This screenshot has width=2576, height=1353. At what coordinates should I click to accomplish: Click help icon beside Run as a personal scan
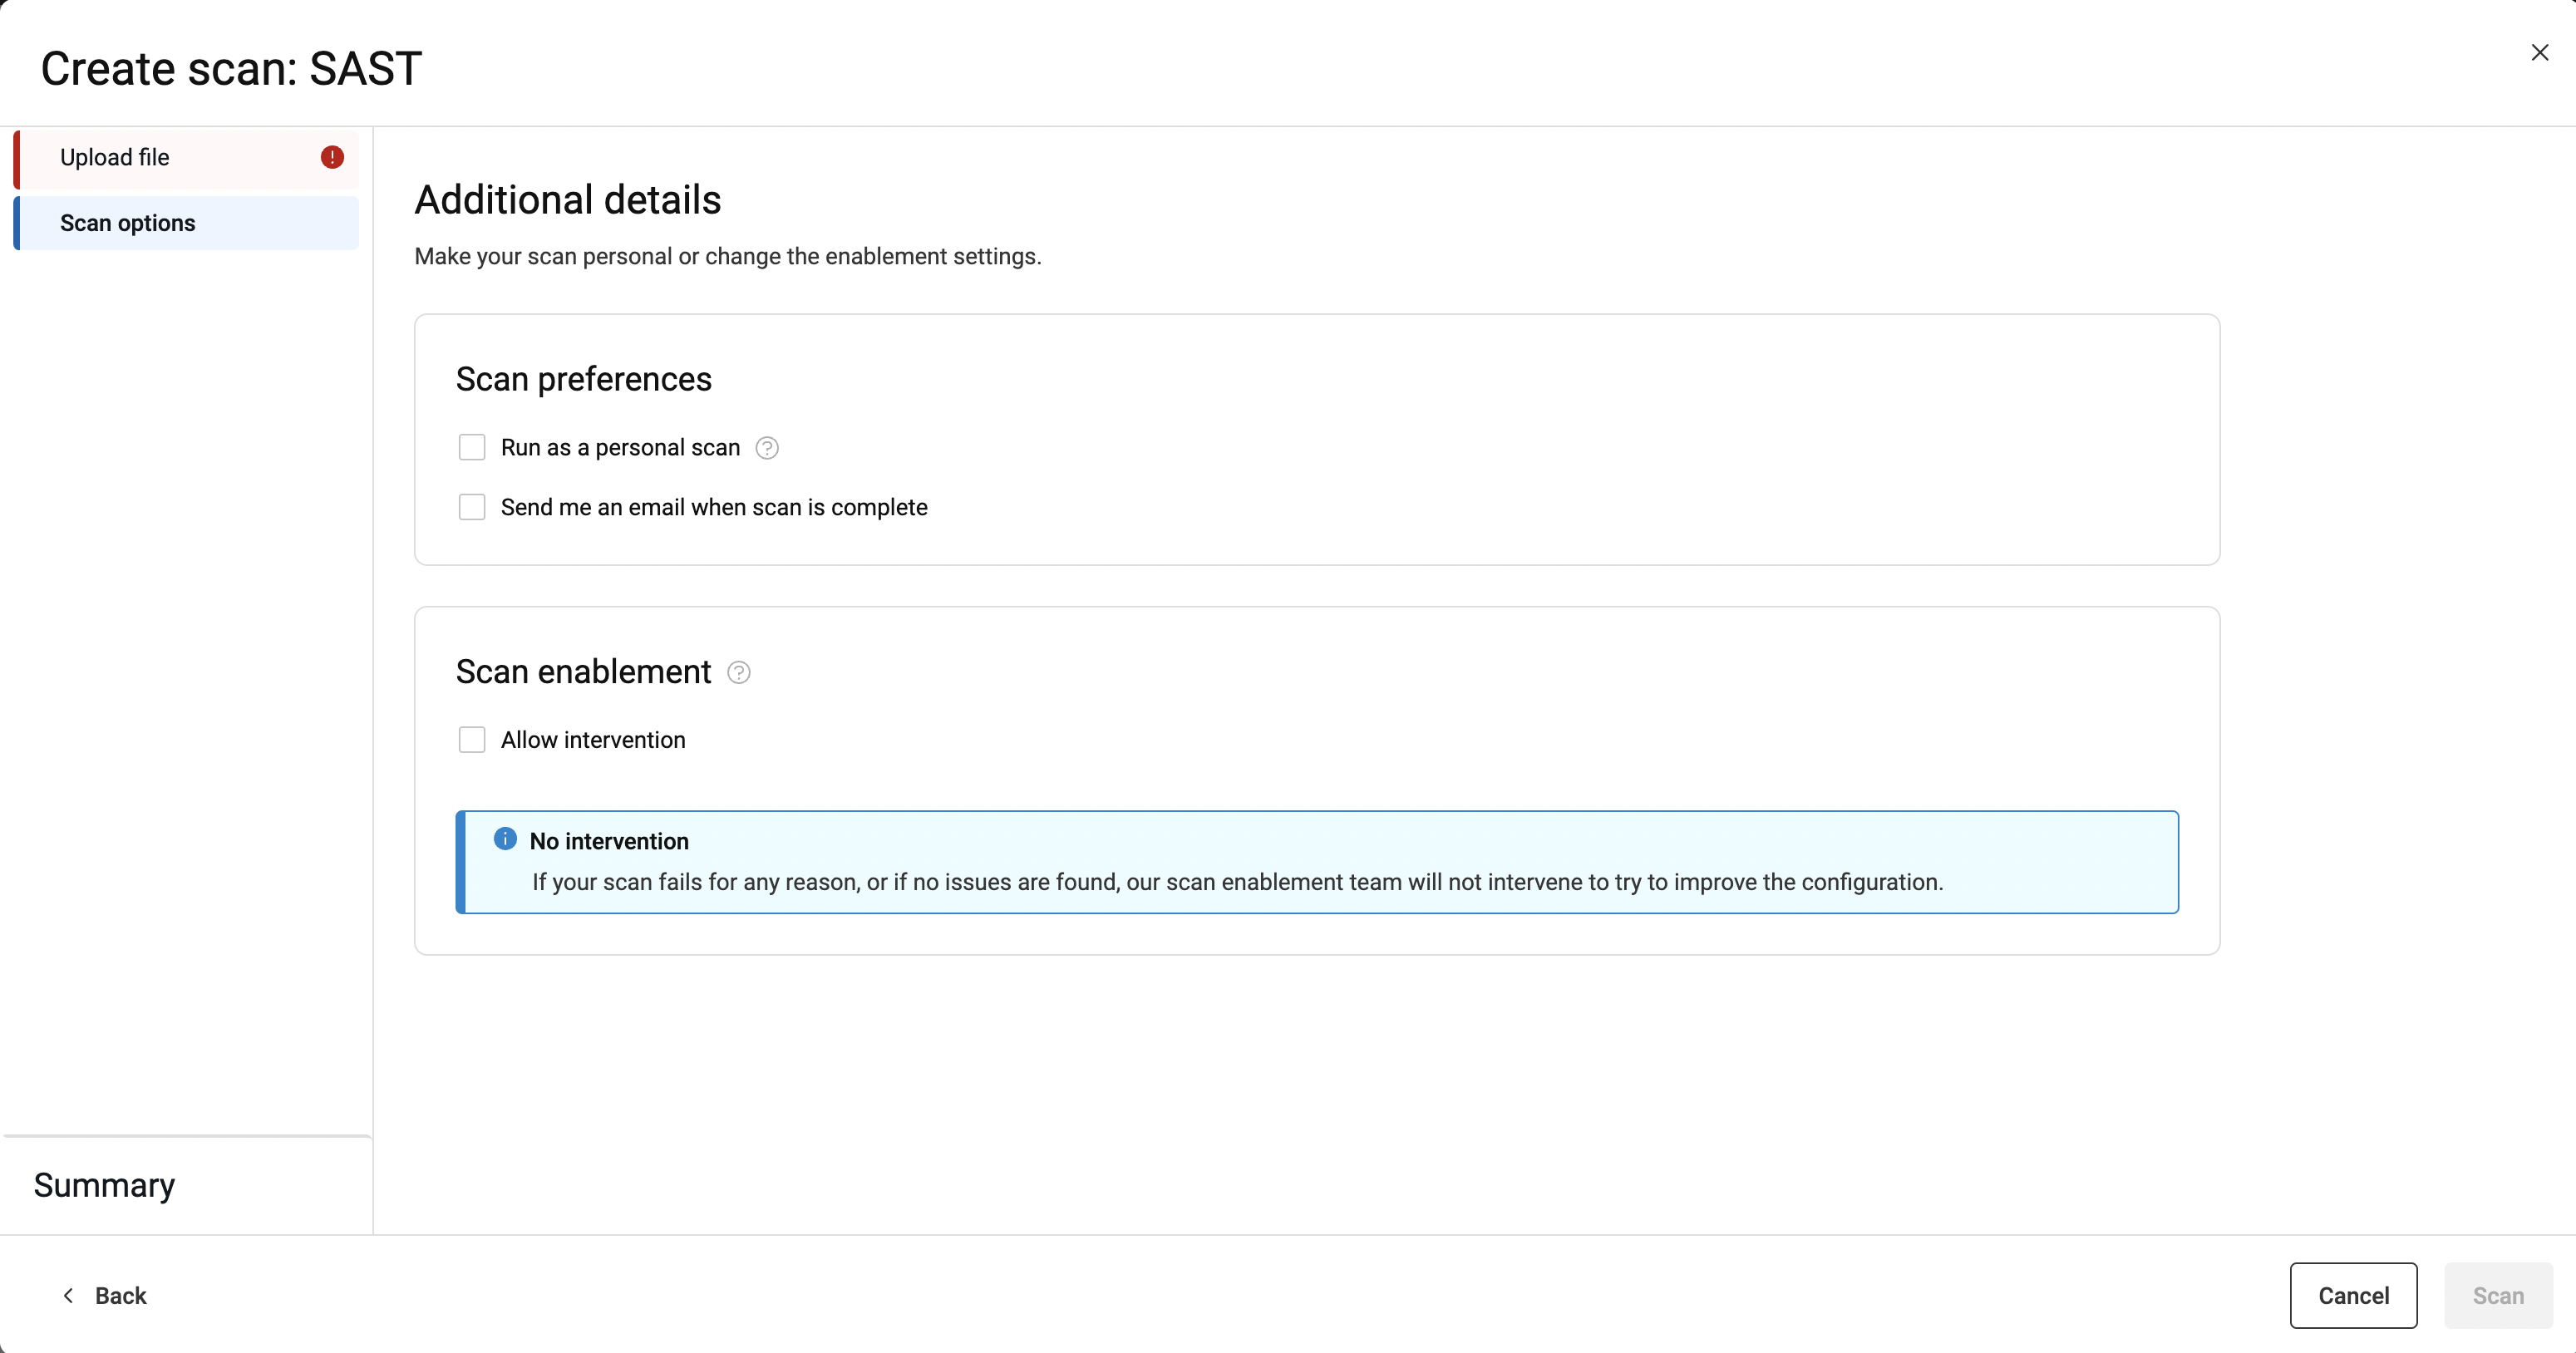coord(767,448)
